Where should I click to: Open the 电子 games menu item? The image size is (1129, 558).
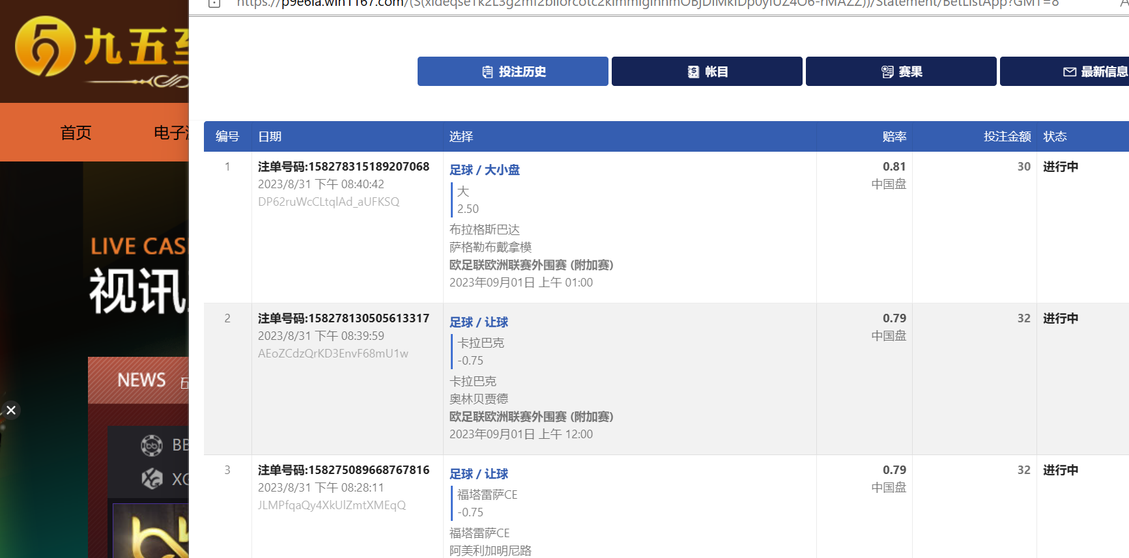[171, 133]
